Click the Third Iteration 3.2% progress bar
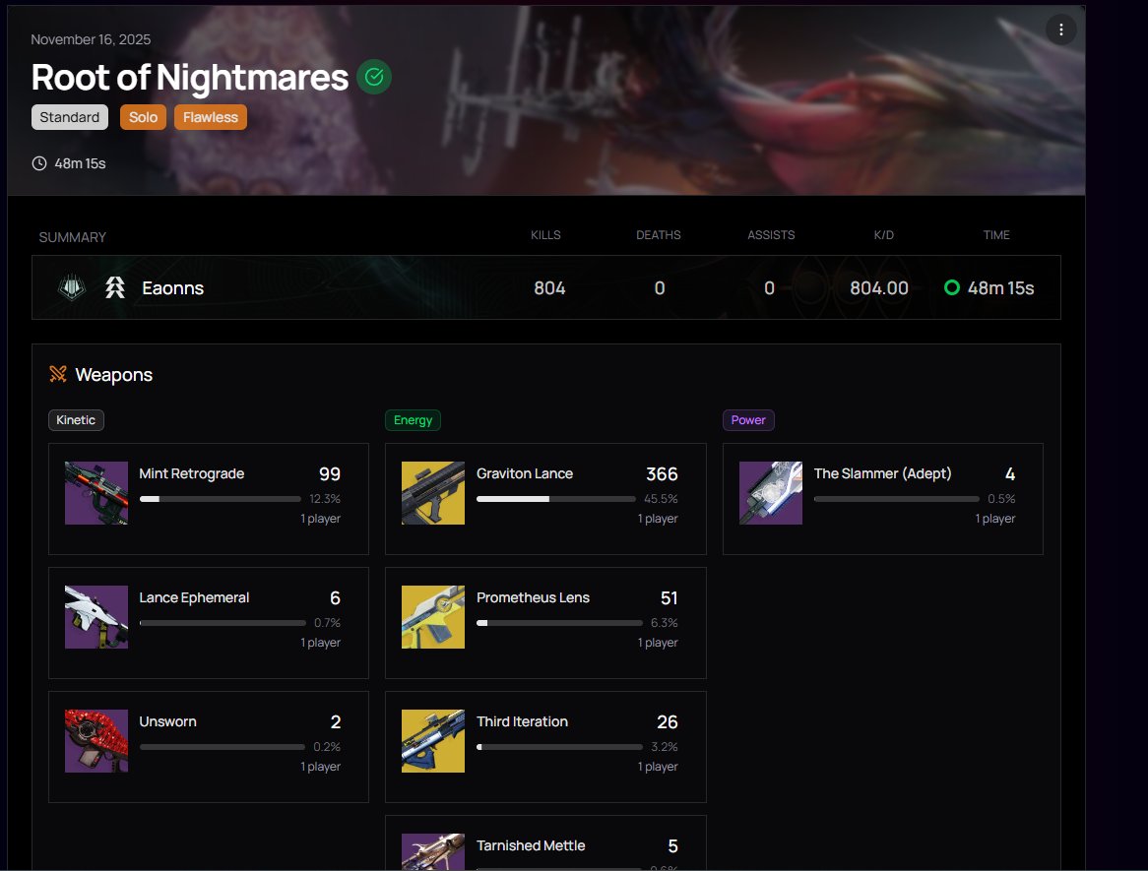Screen dimensions: 1148x871 [559, 747]
